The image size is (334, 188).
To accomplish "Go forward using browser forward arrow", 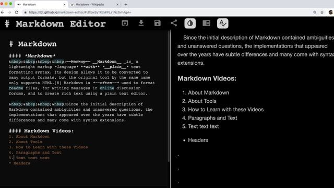I will [9, 13].
